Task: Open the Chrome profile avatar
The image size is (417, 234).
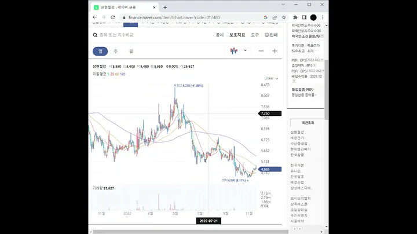Action: [x=313, y=17]
